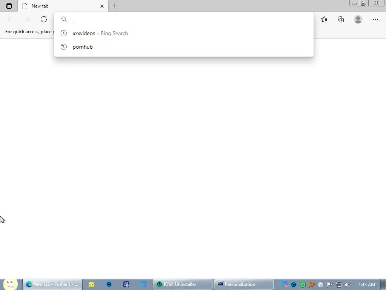The width and height of the screenshot is (386, 290).
Task: Switch to New tab - Profile 1 taskbar button
Action: 52,284
